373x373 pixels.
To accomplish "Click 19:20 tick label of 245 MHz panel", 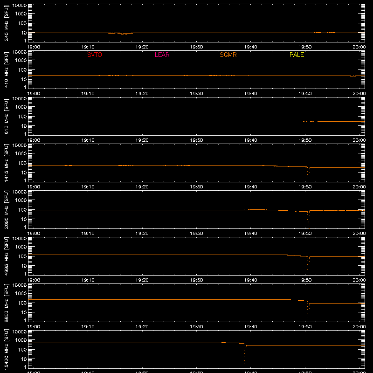I will click(142, 47).
